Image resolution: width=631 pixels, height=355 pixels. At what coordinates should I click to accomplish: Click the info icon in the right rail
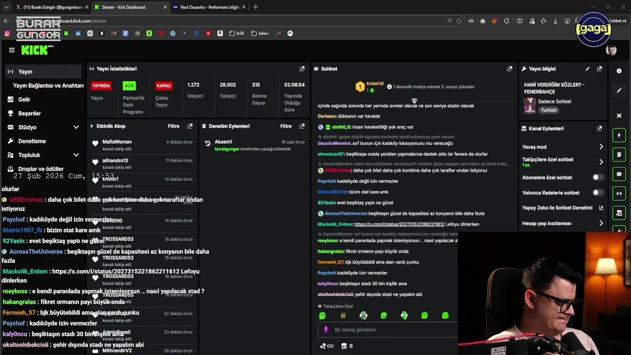tap(619, 71)
